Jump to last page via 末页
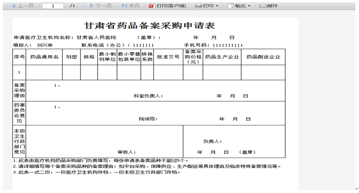 [134, 6]
